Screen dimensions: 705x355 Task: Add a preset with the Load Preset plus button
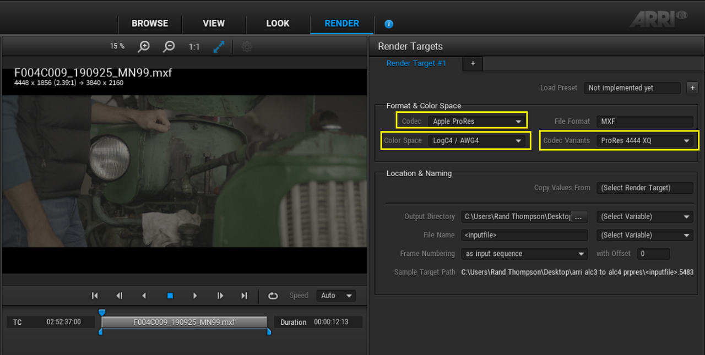692,88
